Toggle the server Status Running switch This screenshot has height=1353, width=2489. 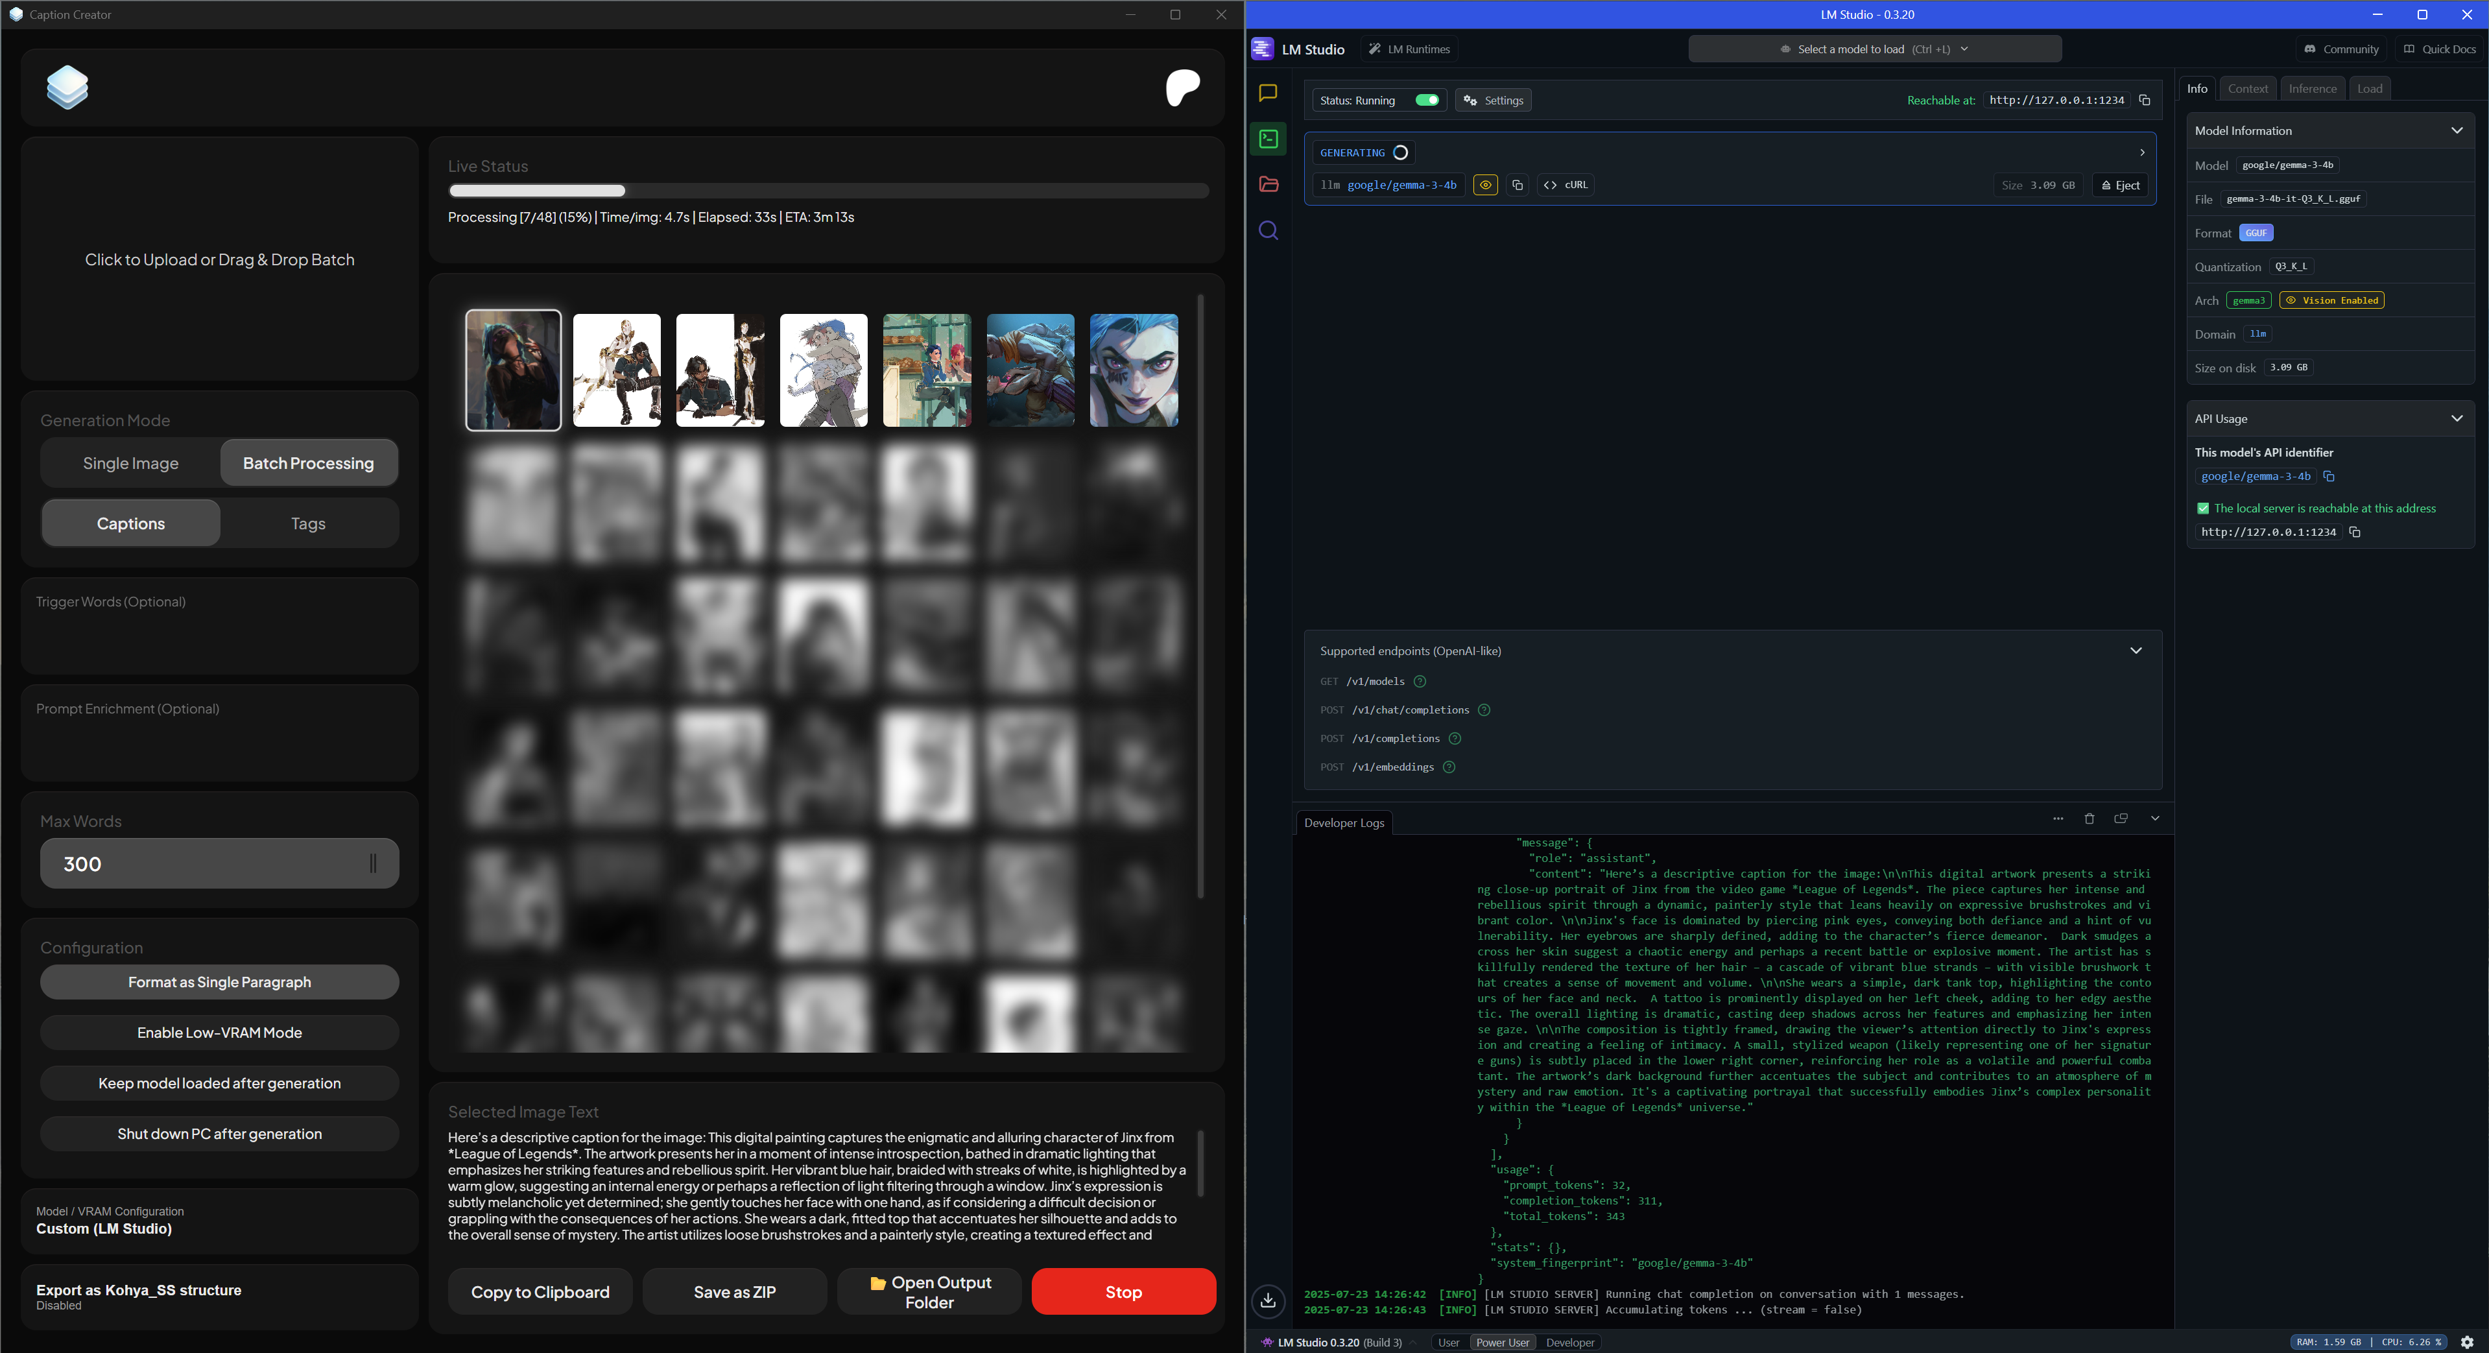(1426, 101)
